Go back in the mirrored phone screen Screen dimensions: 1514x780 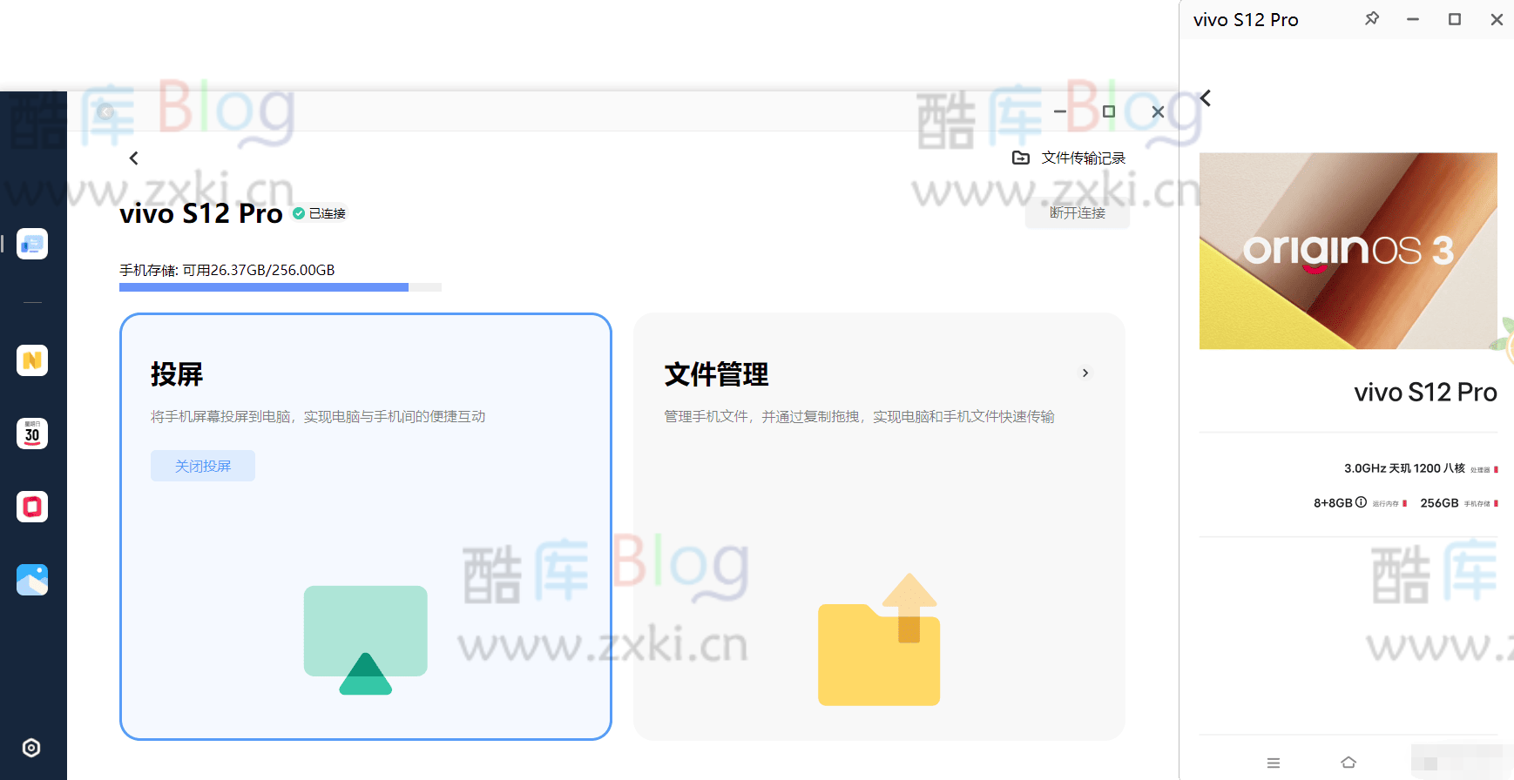[1206, 98]
